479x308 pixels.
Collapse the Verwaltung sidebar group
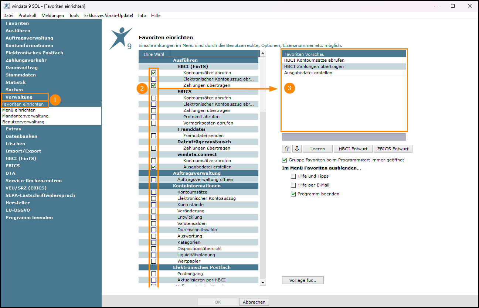[x=19, y=97]
